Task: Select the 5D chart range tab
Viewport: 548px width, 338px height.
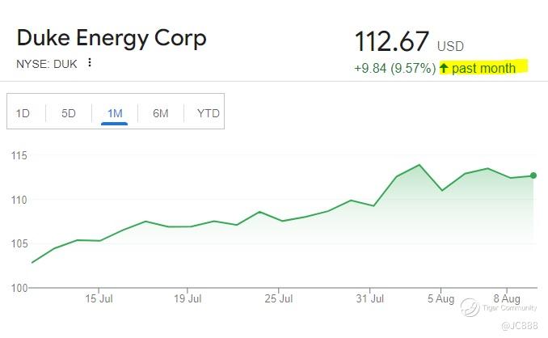Action: point(69,113)
